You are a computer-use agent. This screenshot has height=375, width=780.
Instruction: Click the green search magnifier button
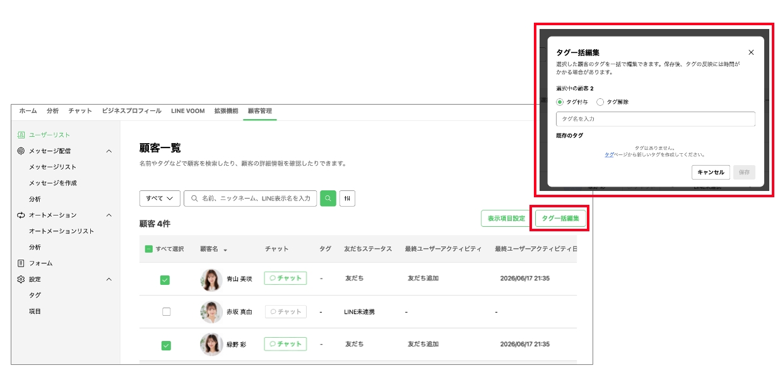click(328, 198)
